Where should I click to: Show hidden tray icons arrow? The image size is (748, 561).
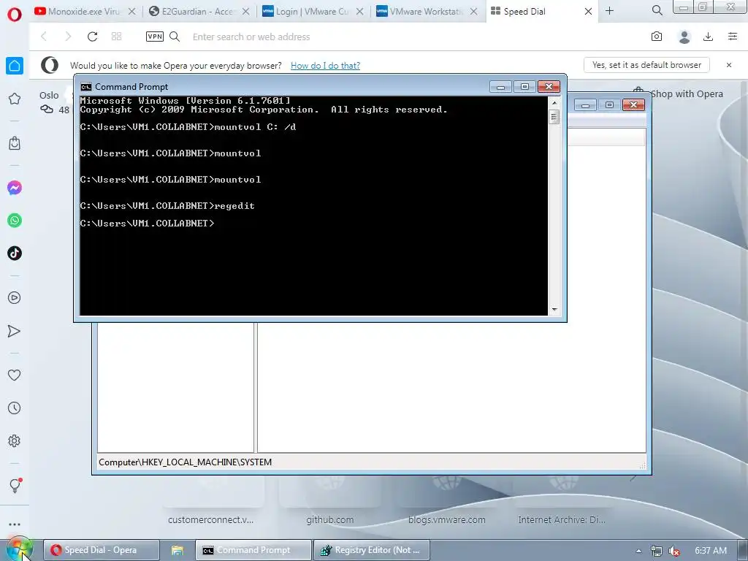[638, 551]
